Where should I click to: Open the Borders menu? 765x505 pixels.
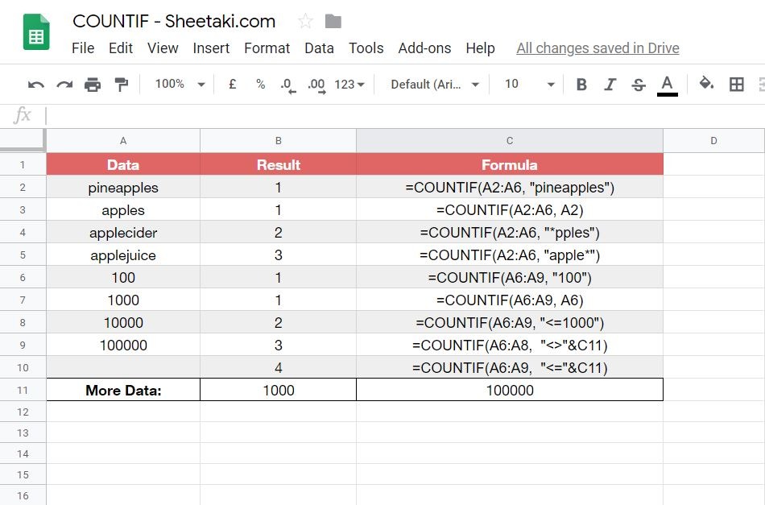737,84
